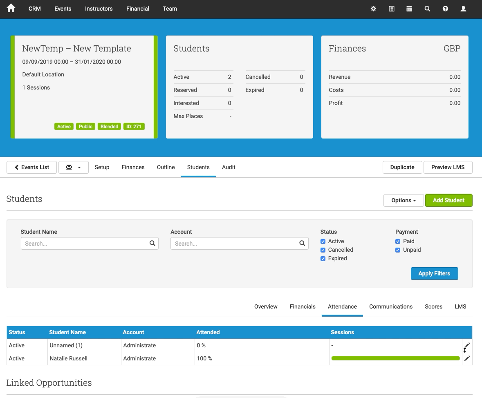The image size is (482, 398).
Task: Open the Team menu
Action: tap(170, 9)
